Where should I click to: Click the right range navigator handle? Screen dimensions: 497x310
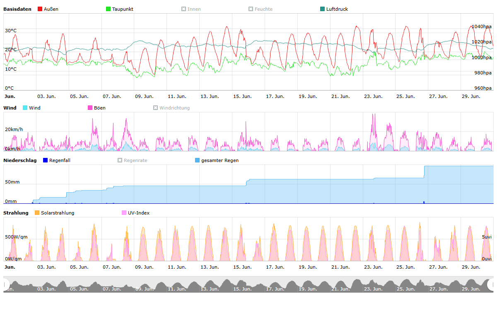point(491,284)
